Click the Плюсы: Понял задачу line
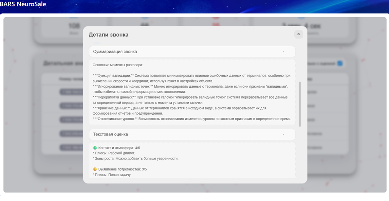 [112, 175]
